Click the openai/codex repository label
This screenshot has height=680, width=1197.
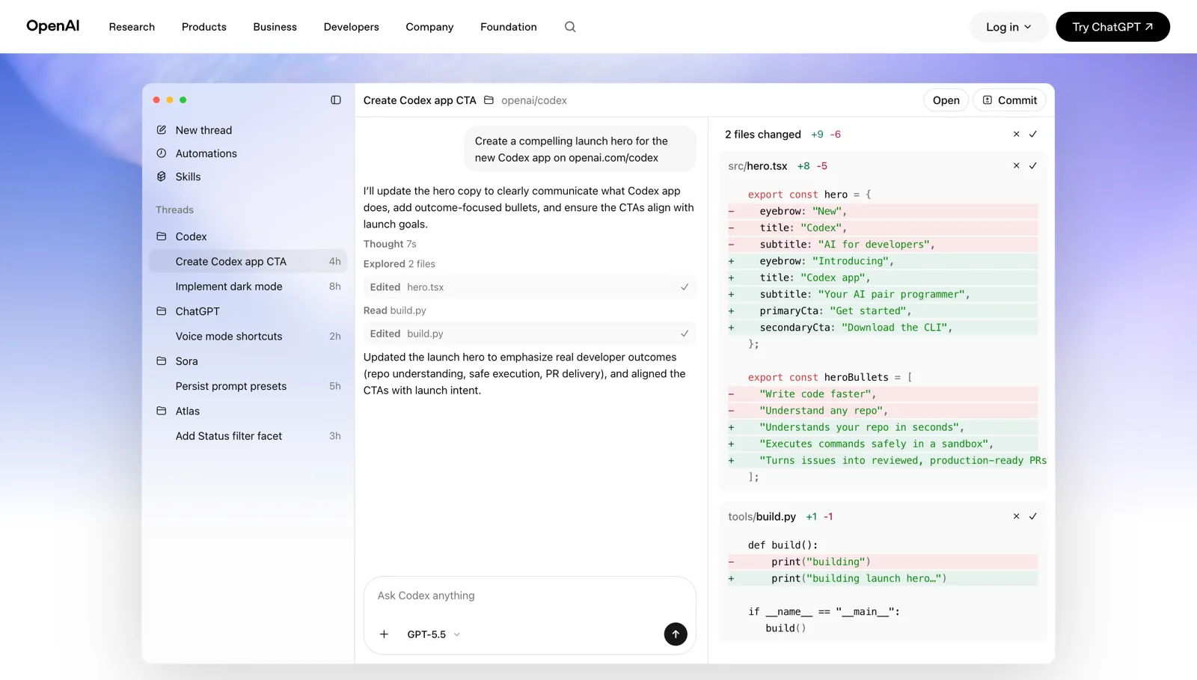534,100
